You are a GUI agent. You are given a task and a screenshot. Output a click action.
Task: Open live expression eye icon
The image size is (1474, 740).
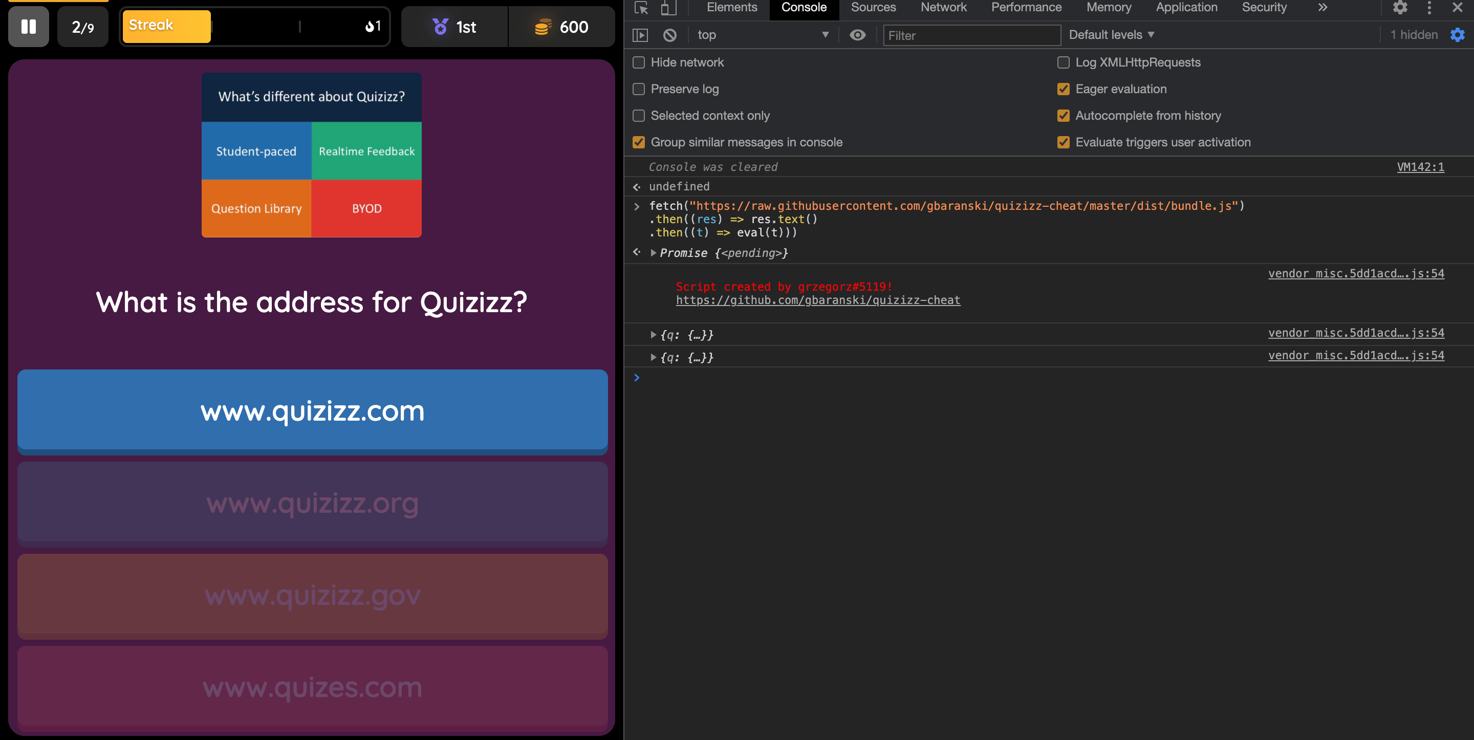click(x=857, y=35)
